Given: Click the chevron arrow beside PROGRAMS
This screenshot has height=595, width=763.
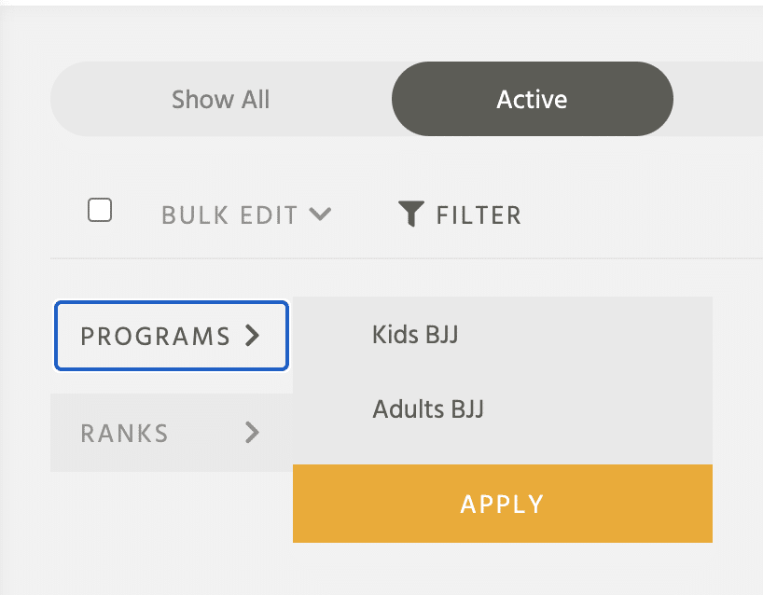Looking at the screenshot, I should point(252,336).
